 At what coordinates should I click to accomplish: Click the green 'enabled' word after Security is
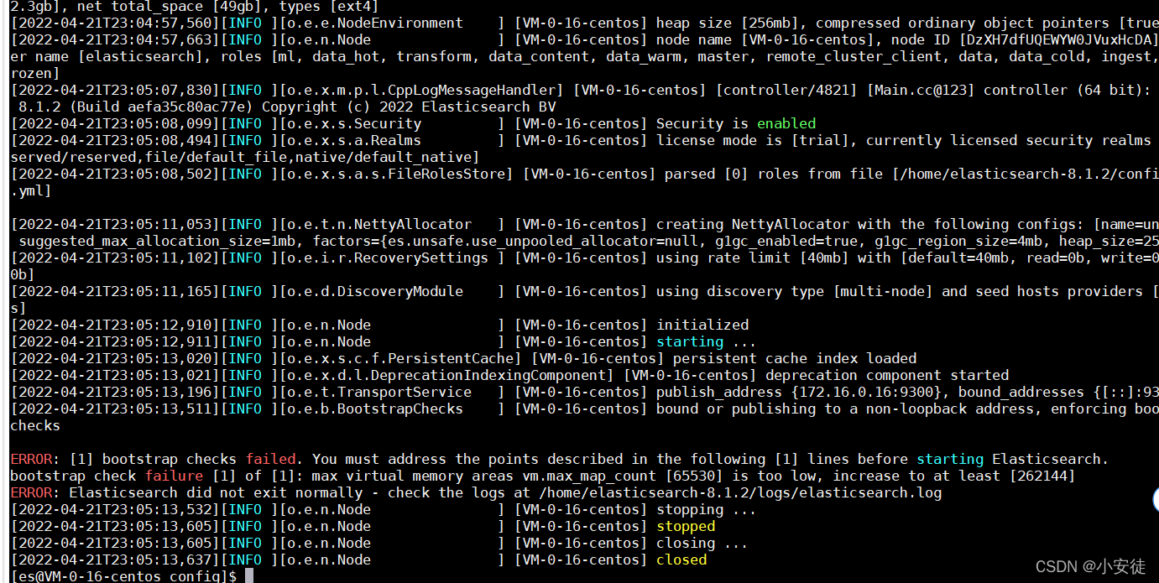[x=786, y=123]
